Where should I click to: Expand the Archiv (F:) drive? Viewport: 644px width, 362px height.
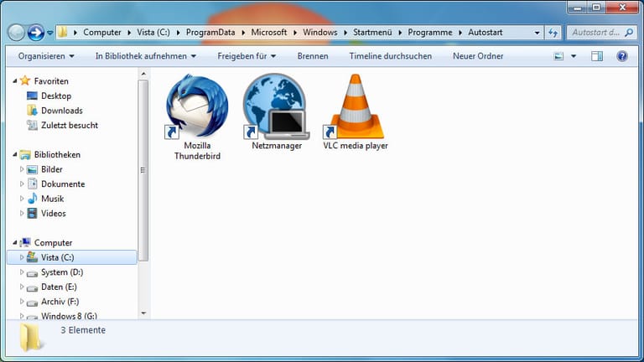(22, 302)
